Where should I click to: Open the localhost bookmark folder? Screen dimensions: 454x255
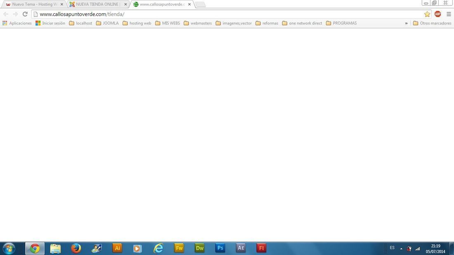coord(80,23)
